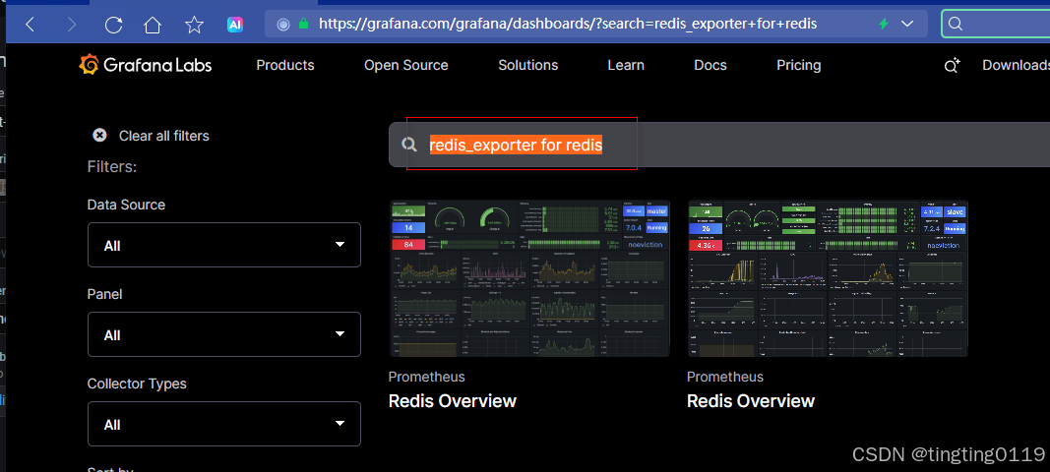1050x472 pixels.
Task: Click the Grafana Labs logo
Action: tap(146, 65)
